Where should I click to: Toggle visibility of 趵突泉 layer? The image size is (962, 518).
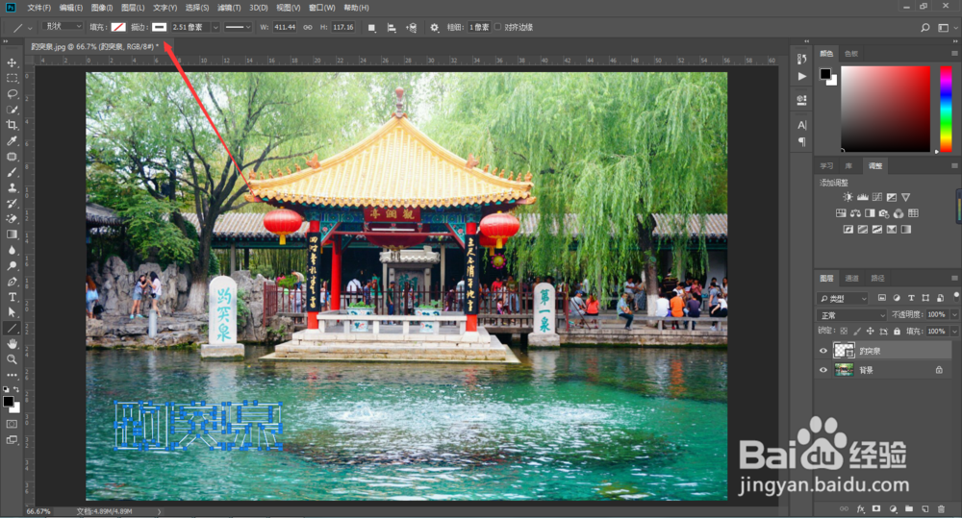823,351
